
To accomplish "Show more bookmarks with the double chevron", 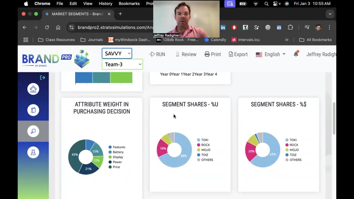I will pos(287,40).
